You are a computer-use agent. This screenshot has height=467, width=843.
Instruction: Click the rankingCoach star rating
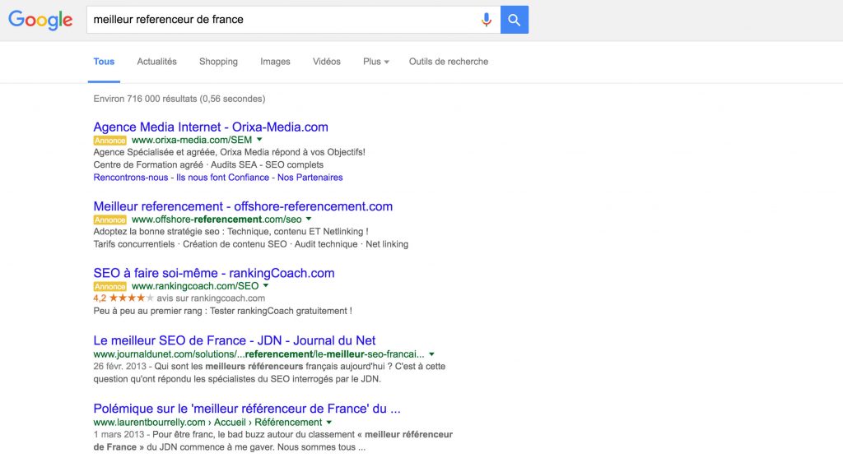coord(132,298)
